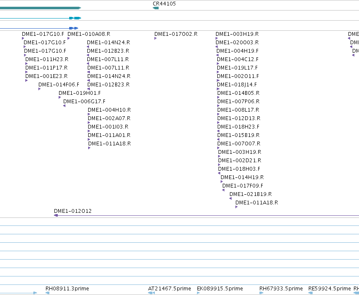Select the double arrow glyph under AT21467.5prime
The image size is (359, 295).
click(x=151, y=293)
